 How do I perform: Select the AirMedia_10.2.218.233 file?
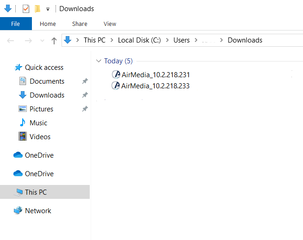tap(155, 86)
